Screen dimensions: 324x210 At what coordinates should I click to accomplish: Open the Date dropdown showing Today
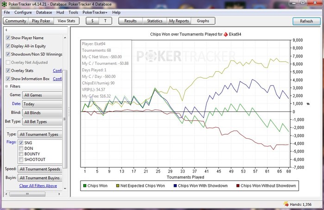pos(42,104)
